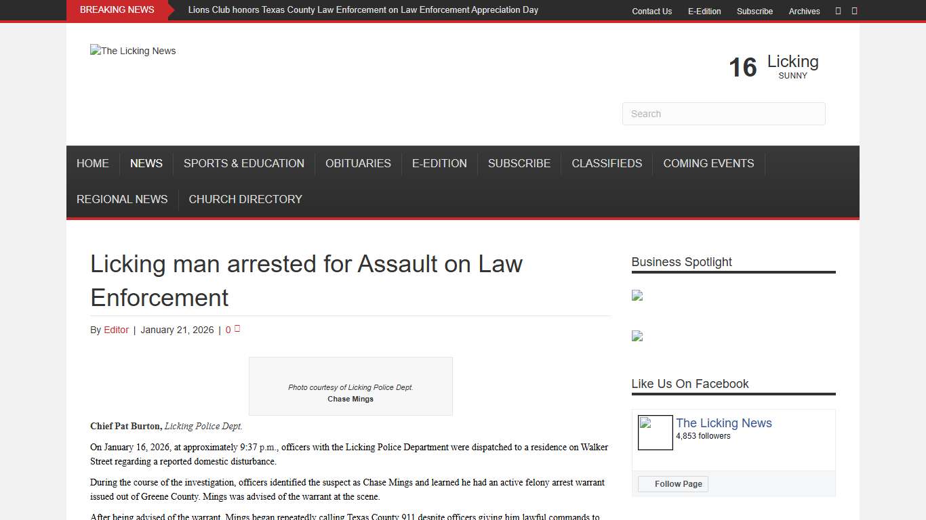The image size is (926, 520).
Task: Click the first social media icon in top bar
Action: click(838, 11)
